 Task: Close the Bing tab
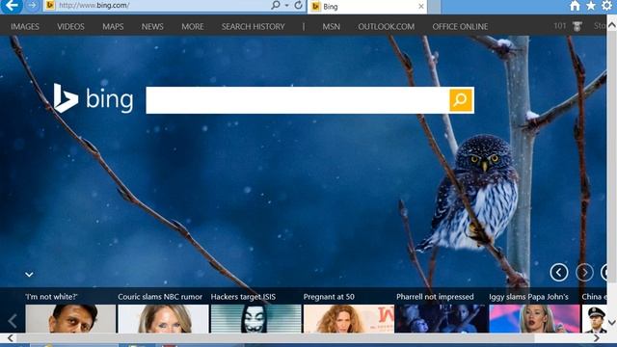point(421,7)
